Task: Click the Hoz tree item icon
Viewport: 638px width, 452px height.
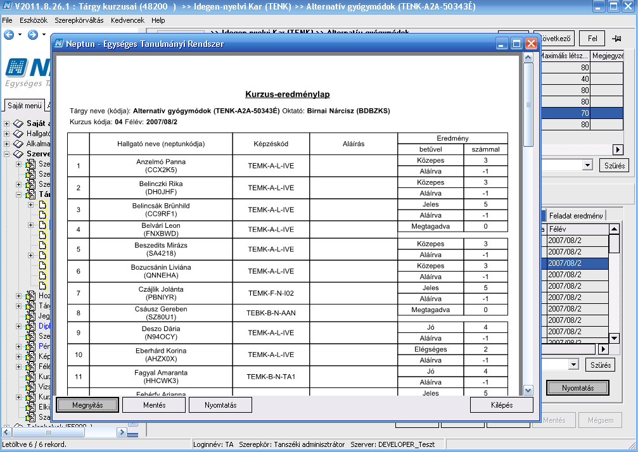Action: (x=30, y=296)
